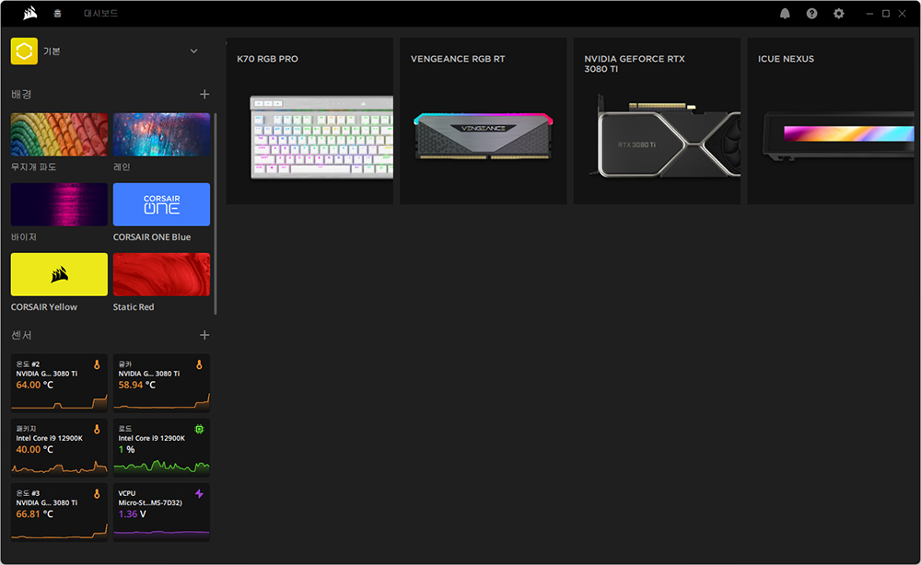Open the K70 RGB PRO device card
This screenshot has width=921, height=565.
point(309,121)
